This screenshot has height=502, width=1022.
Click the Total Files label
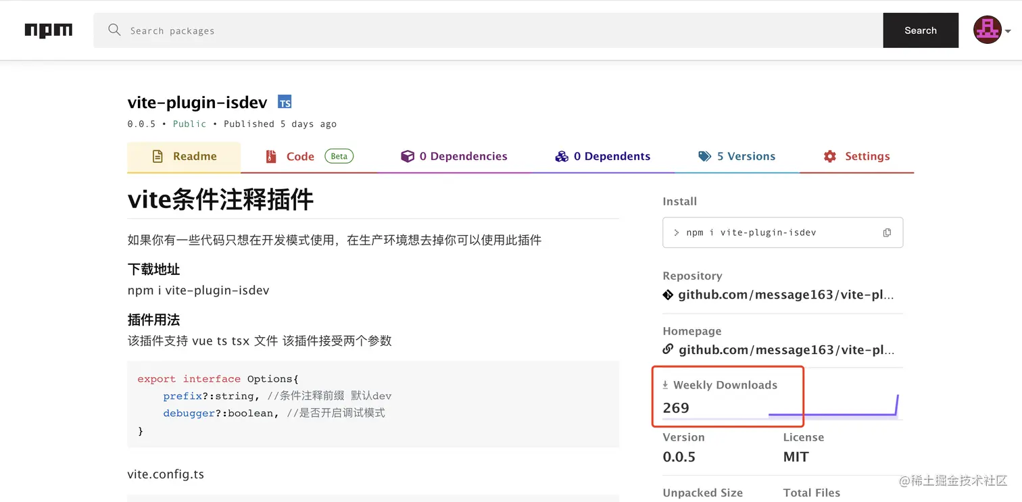tap(812, 493)
